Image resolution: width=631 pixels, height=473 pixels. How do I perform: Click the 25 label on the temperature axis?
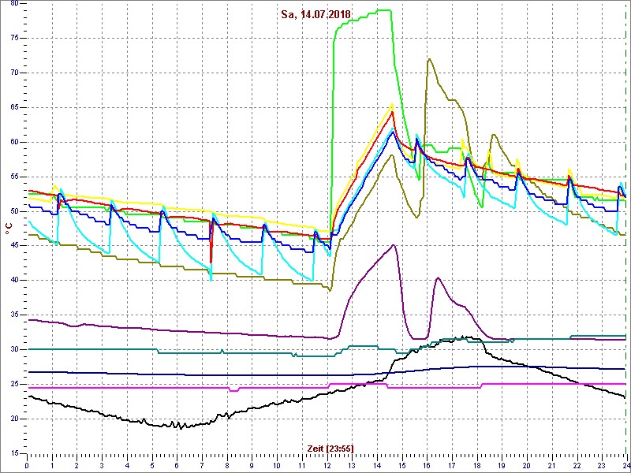13,384
